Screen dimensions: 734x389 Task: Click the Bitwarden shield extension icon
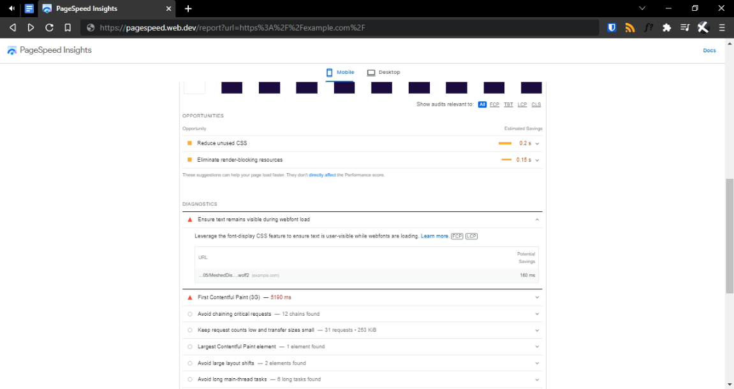click(x=612, y=27)
